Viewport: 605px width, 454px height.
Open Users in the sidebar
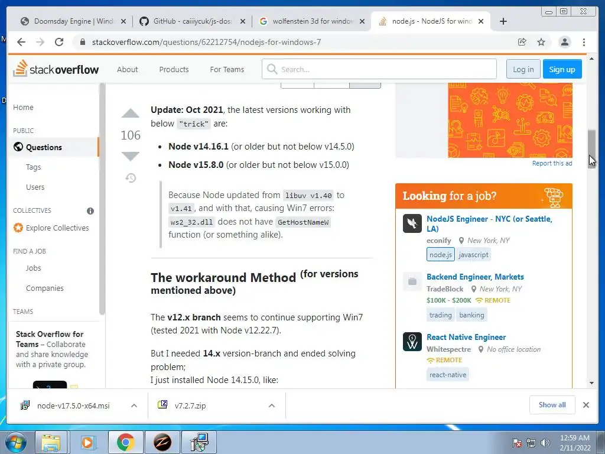click(35, 187)
